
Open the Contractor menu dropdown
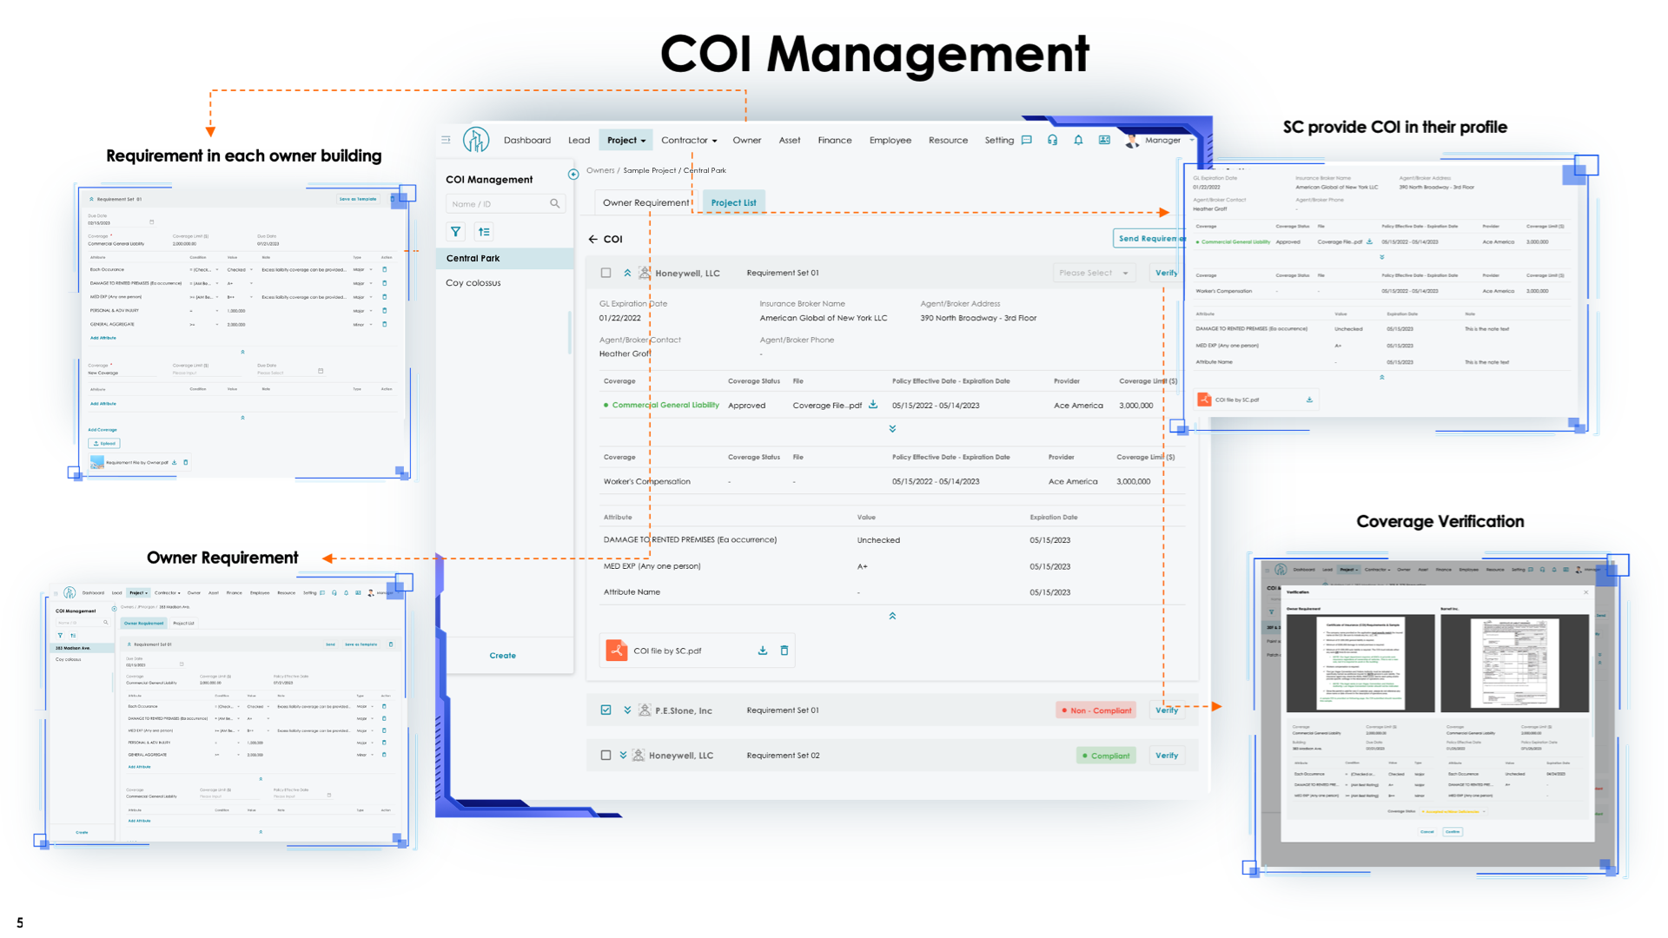pos(688,140)
